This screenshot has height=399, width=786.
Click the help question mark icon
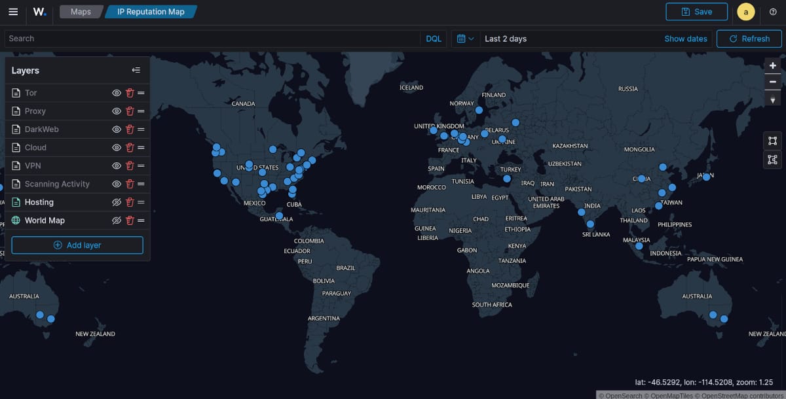click(773, 12)
